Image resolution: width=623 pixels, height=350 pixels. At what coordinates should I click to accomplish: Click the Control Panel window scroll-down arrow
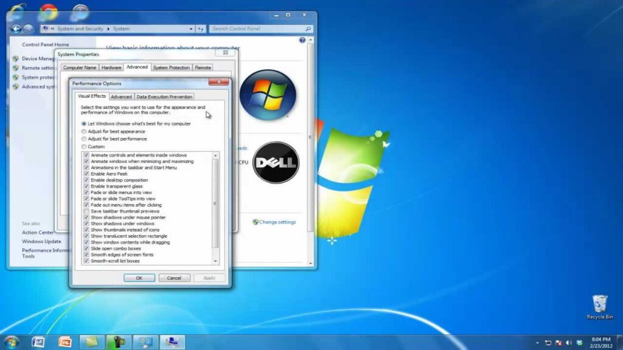(310, 263)
